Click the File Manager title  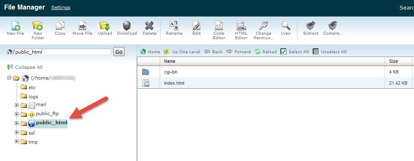24,7
